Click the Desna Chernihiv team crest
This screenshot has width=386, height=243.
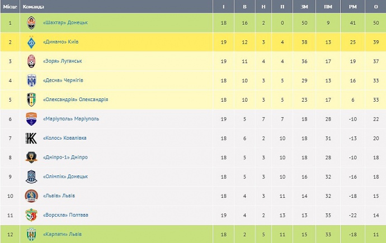pyautogui.click(x=31, y=81)
